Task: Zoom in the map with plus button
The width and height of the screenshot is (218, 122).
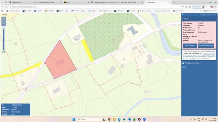Action: [4, 19]
